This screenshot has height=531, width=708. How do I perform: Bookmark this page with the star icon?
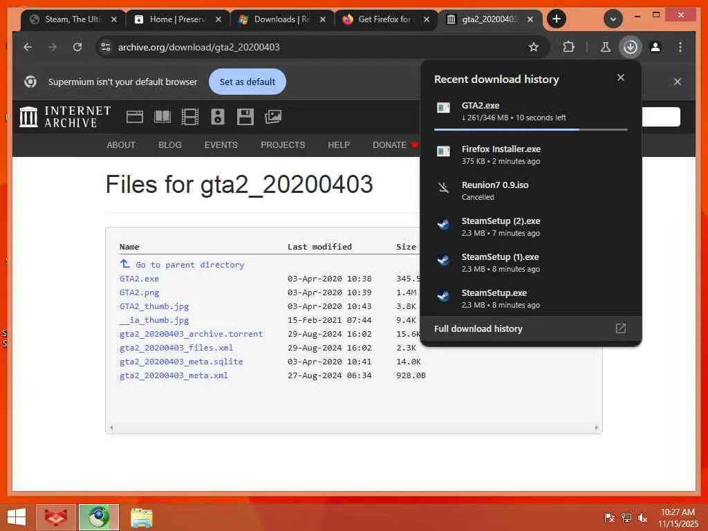pos(534,47)
